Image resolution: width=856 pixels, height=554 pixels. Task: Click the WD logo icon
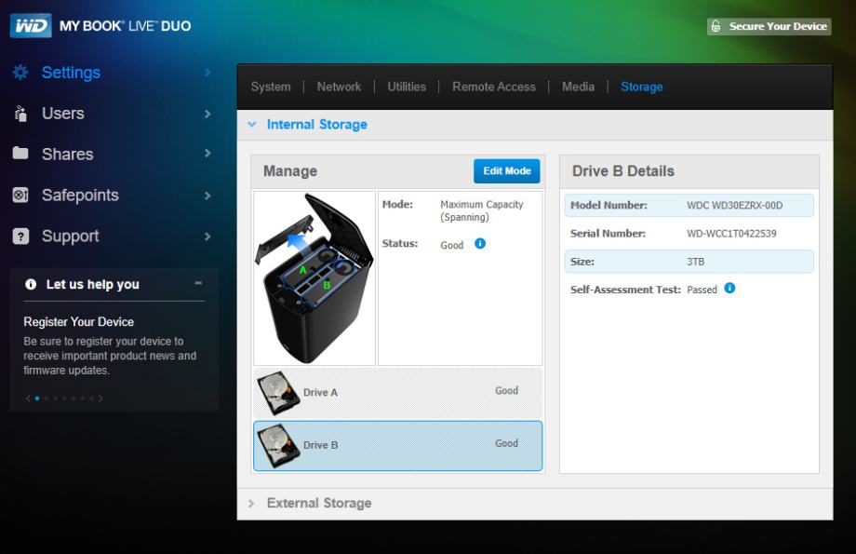(31, 26)
